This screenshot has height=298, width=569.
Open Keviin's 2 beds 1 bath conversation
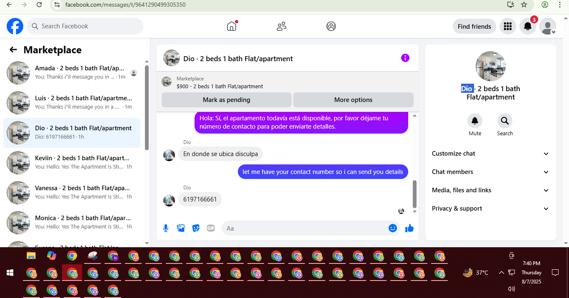(72, 163)
